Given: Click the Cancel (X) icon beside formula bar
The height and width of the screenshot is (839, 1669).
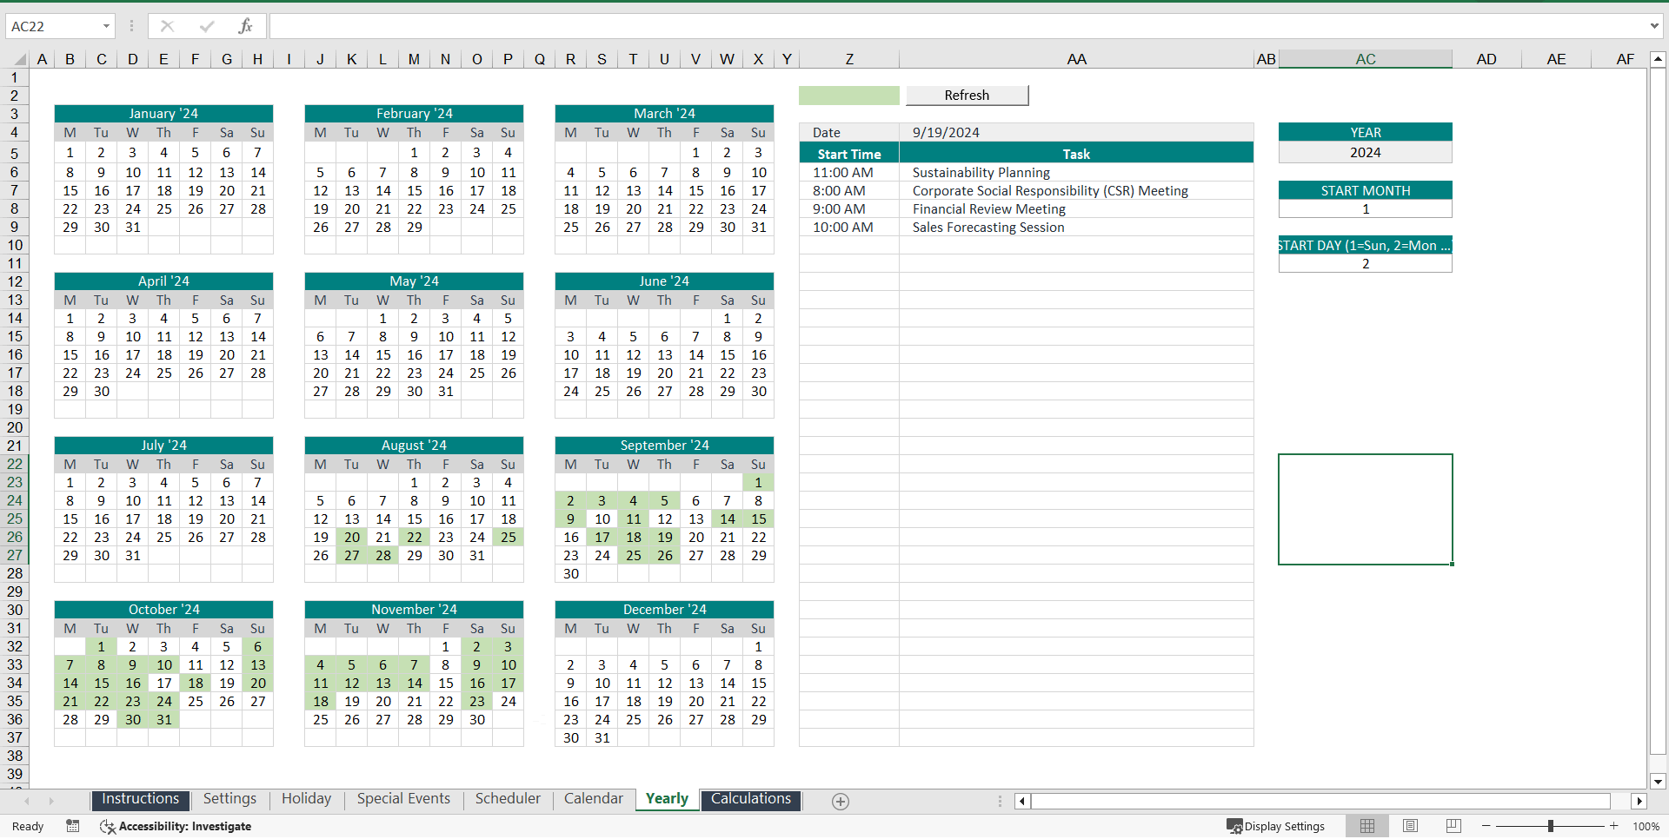Looking at the screenshot, I should [x=167, y=26].
